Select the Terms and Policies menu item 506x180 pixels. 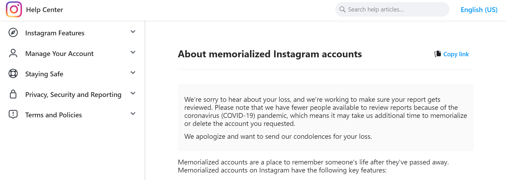pos(72,115)
